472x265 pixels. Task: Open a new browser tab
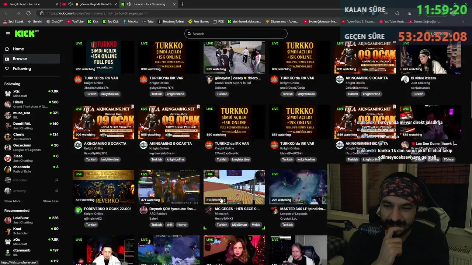point(183,4)
